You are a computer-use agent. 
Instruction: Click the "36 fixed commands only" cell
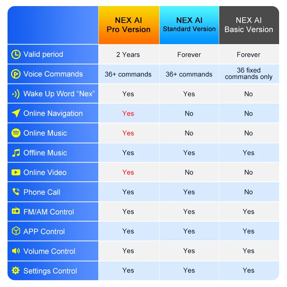pos(249,74)
